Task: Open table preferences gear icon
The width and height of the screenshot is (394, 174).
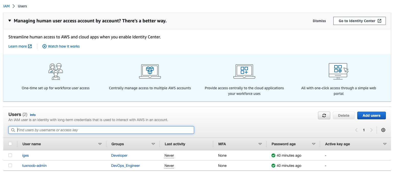Action: pos(383,130)
